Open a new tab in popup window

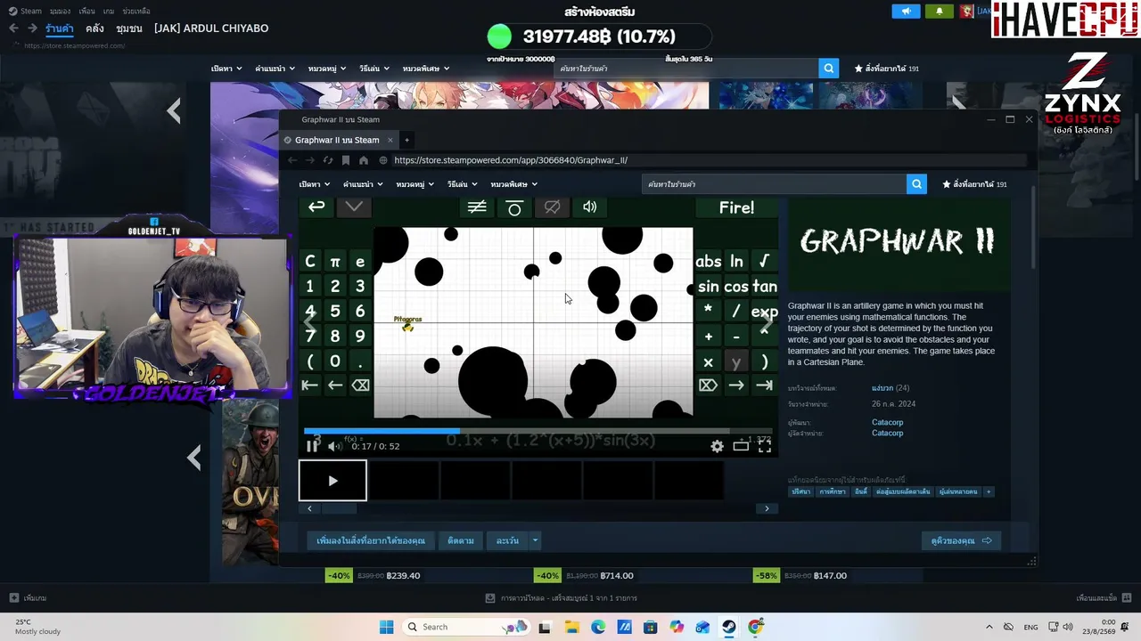(x=406, y=140)
